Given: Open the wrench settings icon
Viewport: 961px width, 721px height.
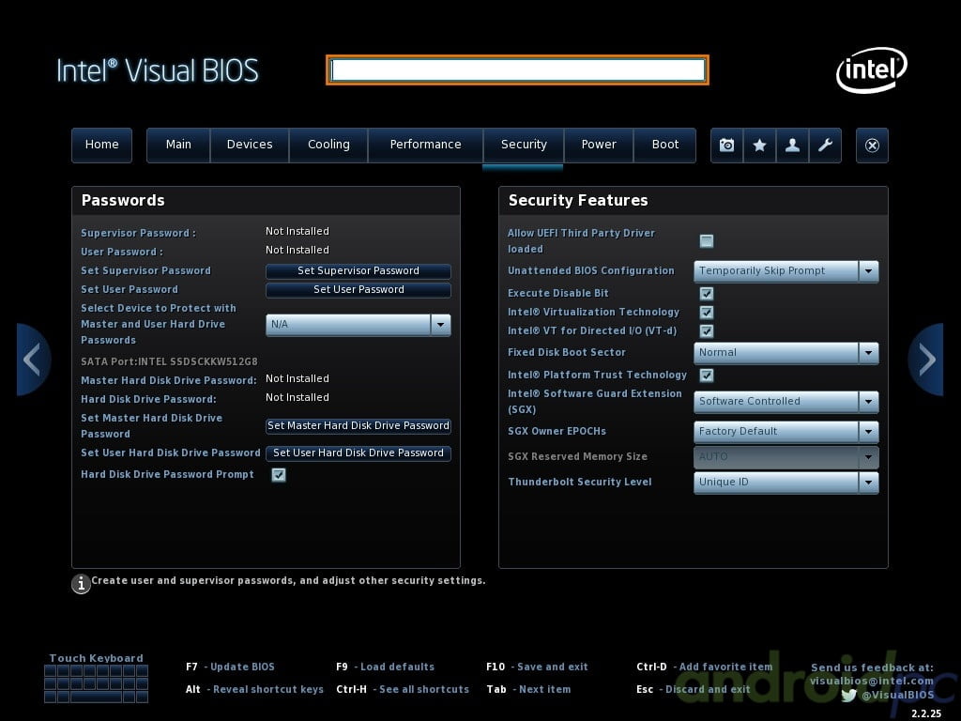Looking at the screenshot, I should pyautogui.click(x=825, y=146).
